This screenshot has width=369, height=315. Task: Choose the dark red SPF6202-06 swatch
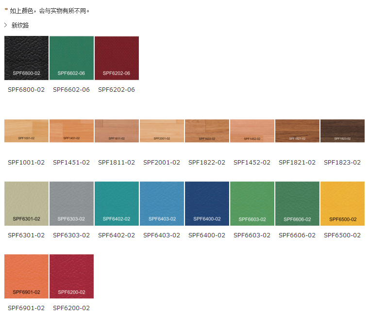coord(117,58)
